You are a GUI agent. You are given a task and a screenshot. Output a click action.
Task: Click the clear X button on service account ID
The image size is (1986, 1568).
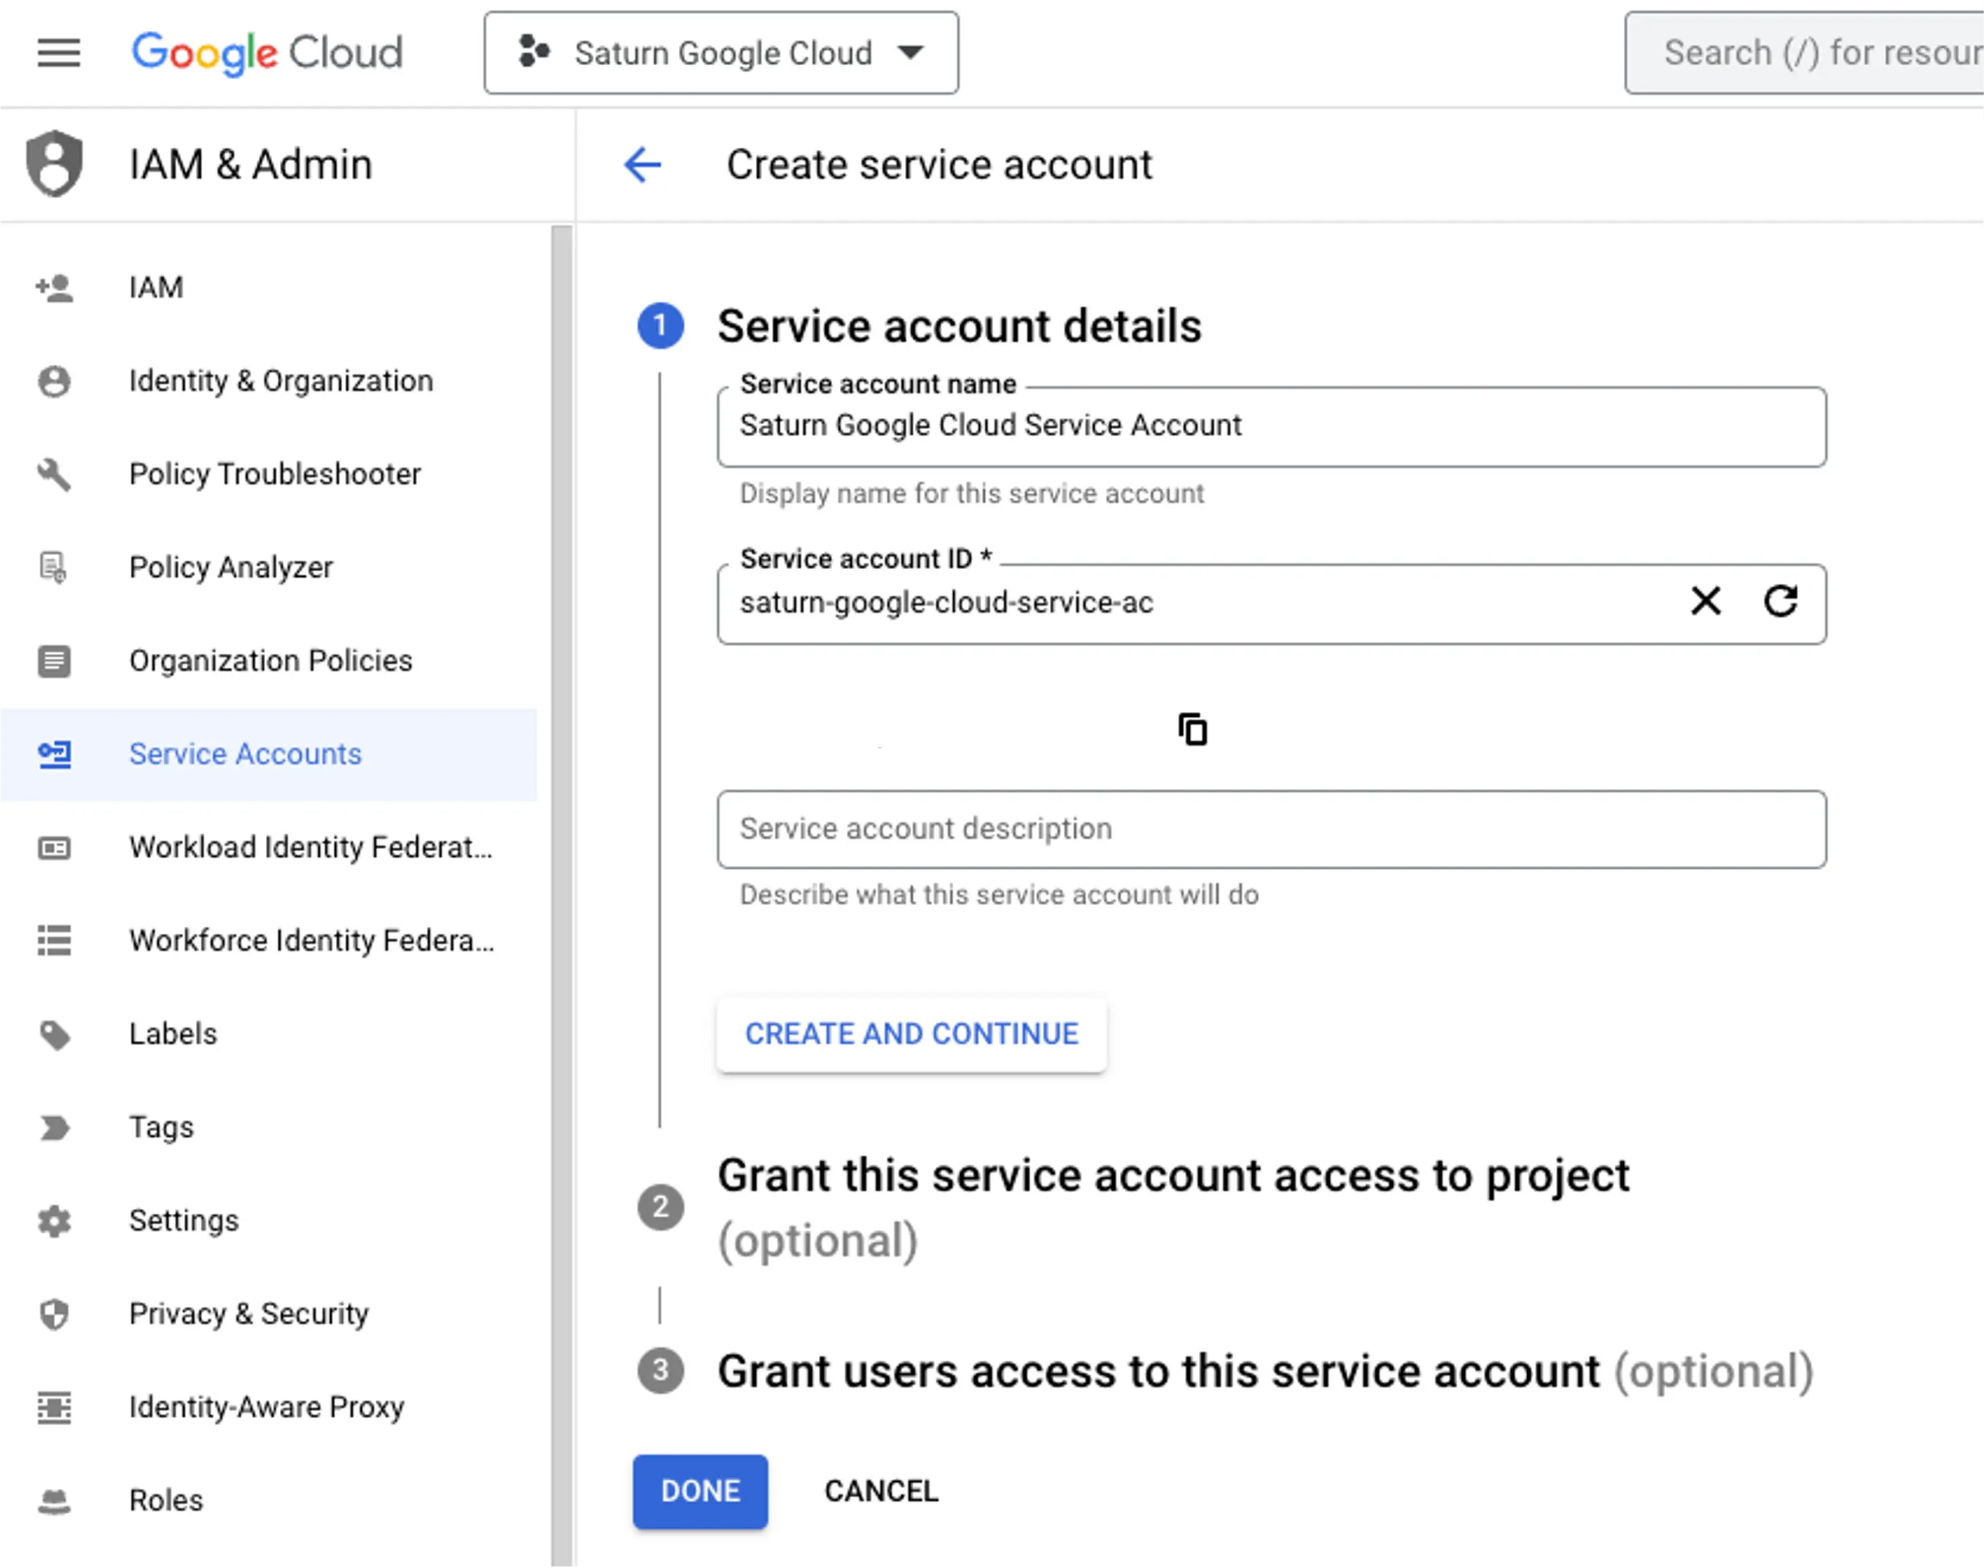[x=1704, y=601]
